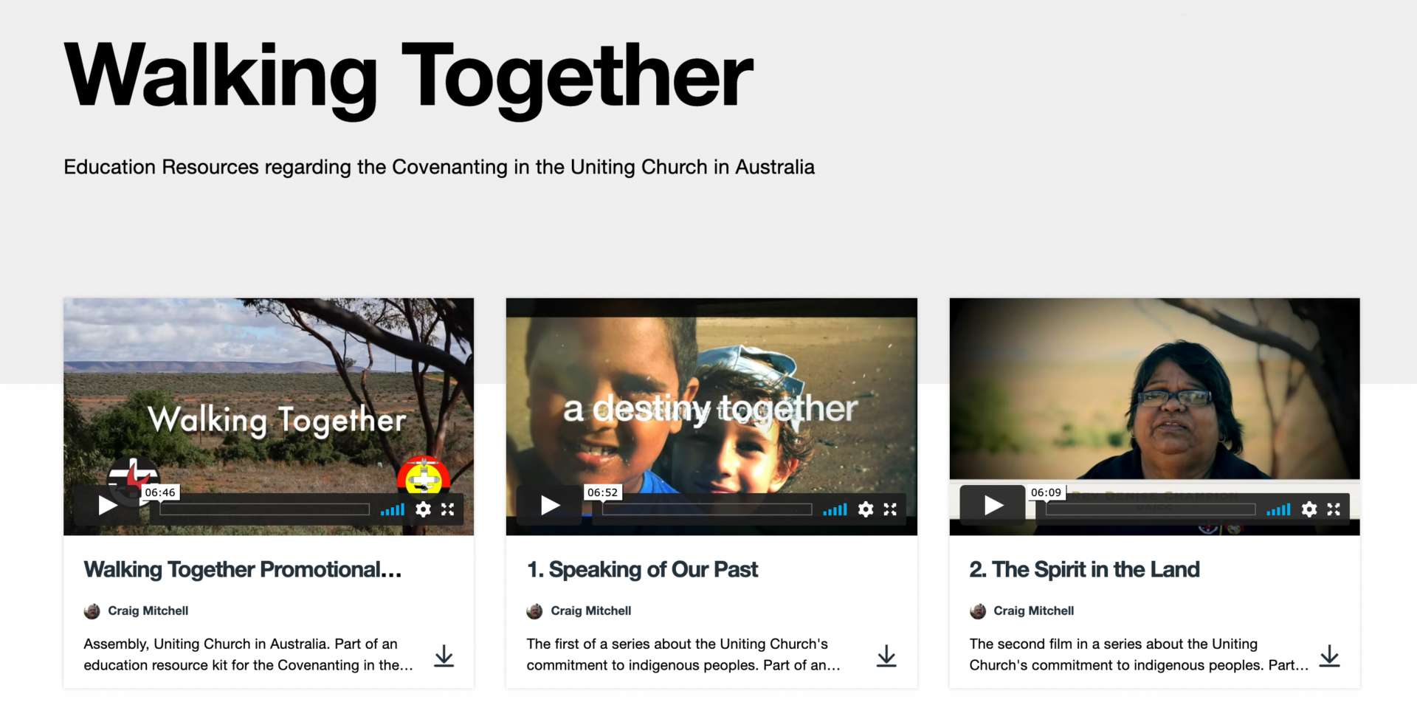Enter fullscreen on Walking Together Promotional video

[x=448, y=509]
